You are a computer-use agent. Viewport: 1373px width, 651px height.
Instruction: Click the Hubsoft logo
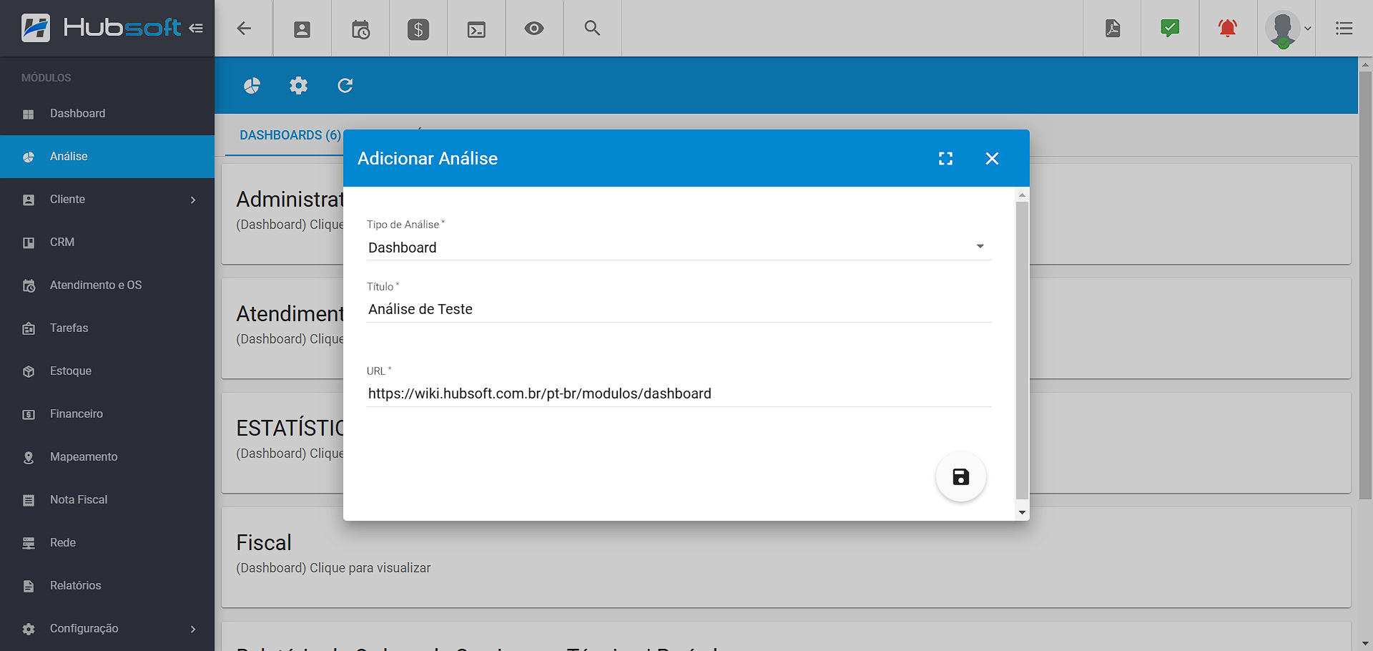101,28
